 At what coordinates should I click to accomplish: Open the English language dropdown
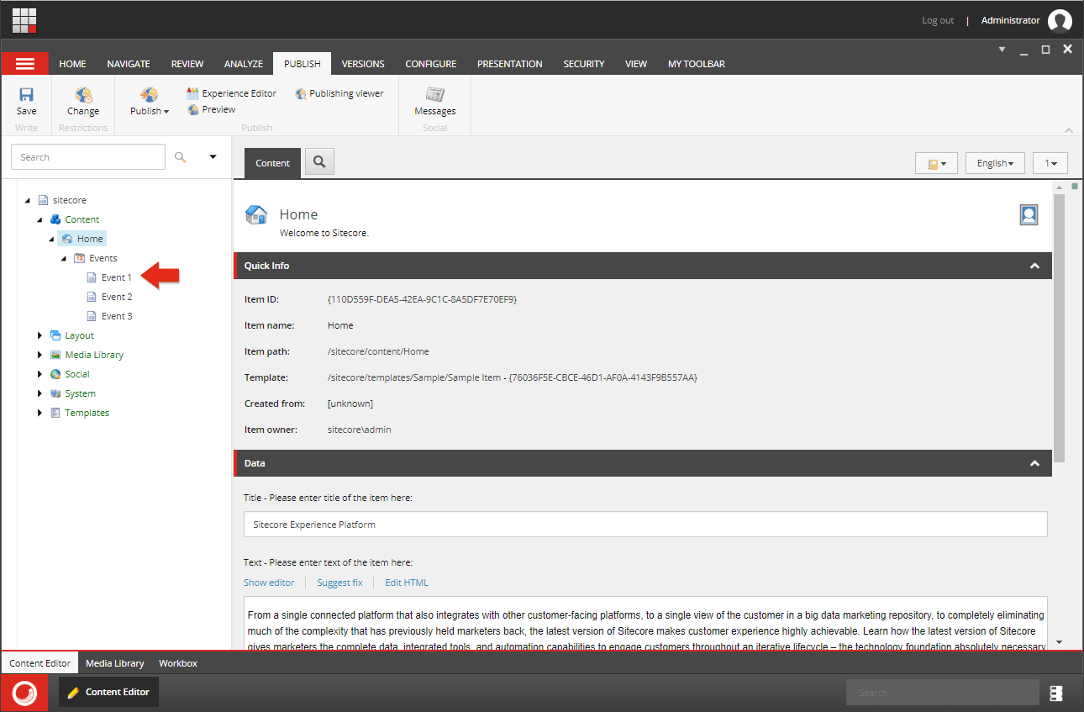coord(995,164)
